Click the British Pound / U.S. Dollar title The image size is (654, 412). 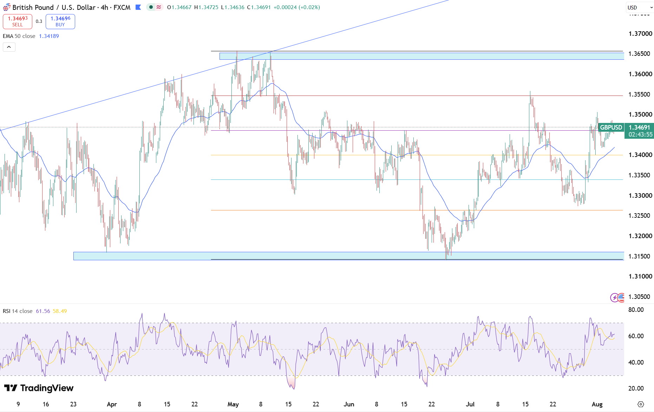[x=54, y=7]
